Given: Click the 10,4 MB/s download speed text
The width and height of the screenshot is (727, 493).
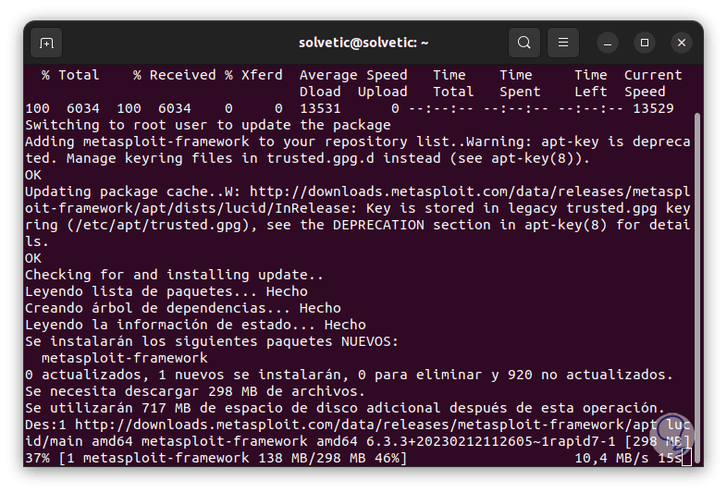Looking at the screenshot, I should point(611,458).
